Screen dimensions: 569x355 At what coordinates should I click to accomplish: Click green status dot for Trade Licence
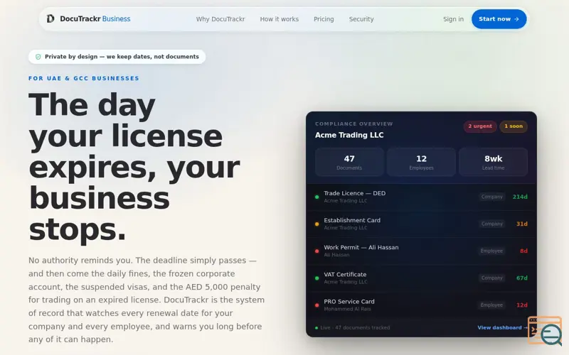point(317,197)
